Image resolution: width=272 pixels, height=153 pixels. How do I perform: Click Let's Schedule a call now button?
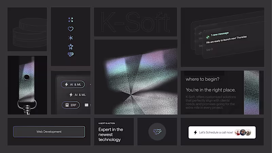pos(222,132)
